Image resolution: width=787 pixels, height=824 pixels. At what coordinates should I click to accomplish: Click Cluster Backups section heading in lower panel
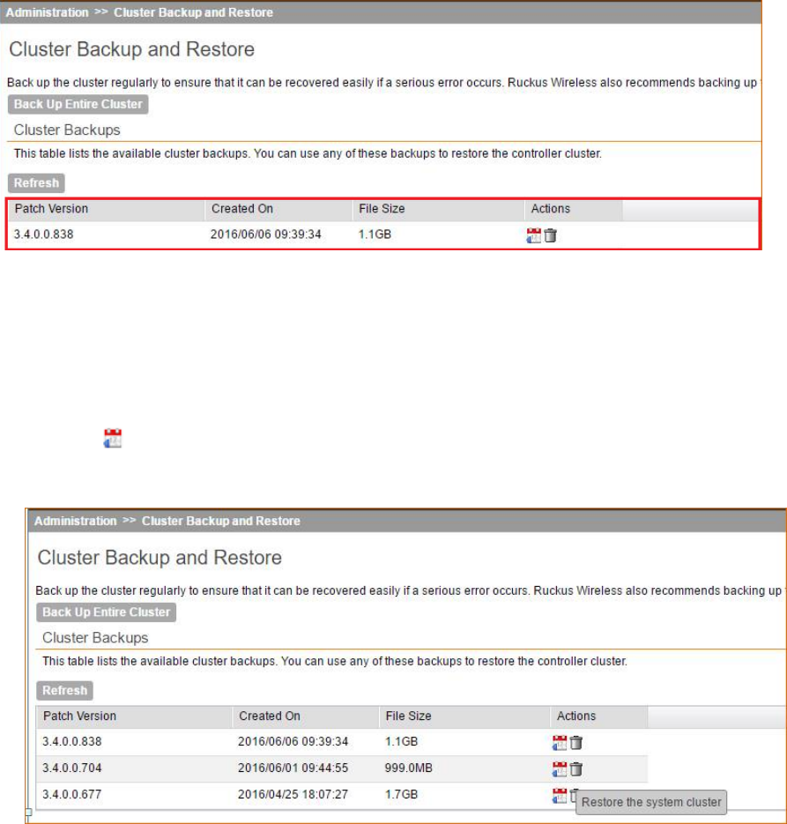point(95,637)
